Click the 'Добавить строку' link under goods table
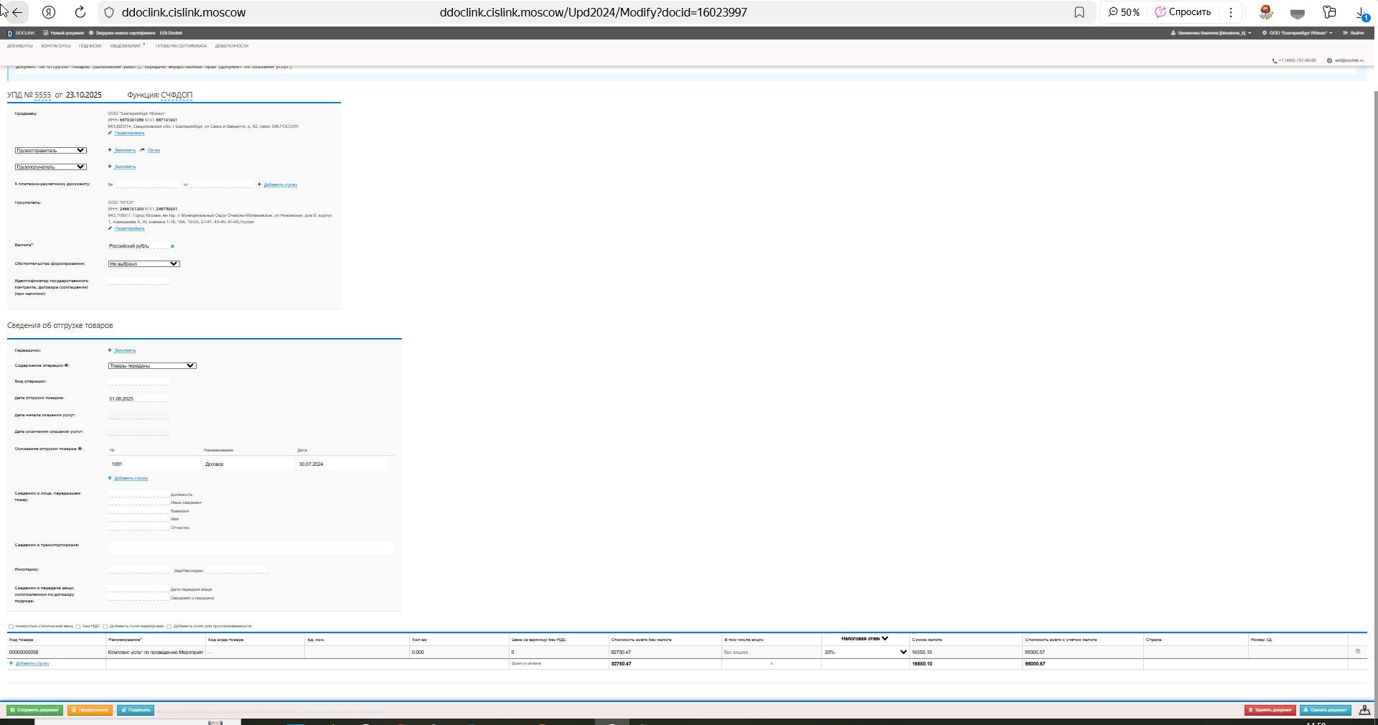Image resolution: width=1378 pixels, height=725 pixels. 32,663
